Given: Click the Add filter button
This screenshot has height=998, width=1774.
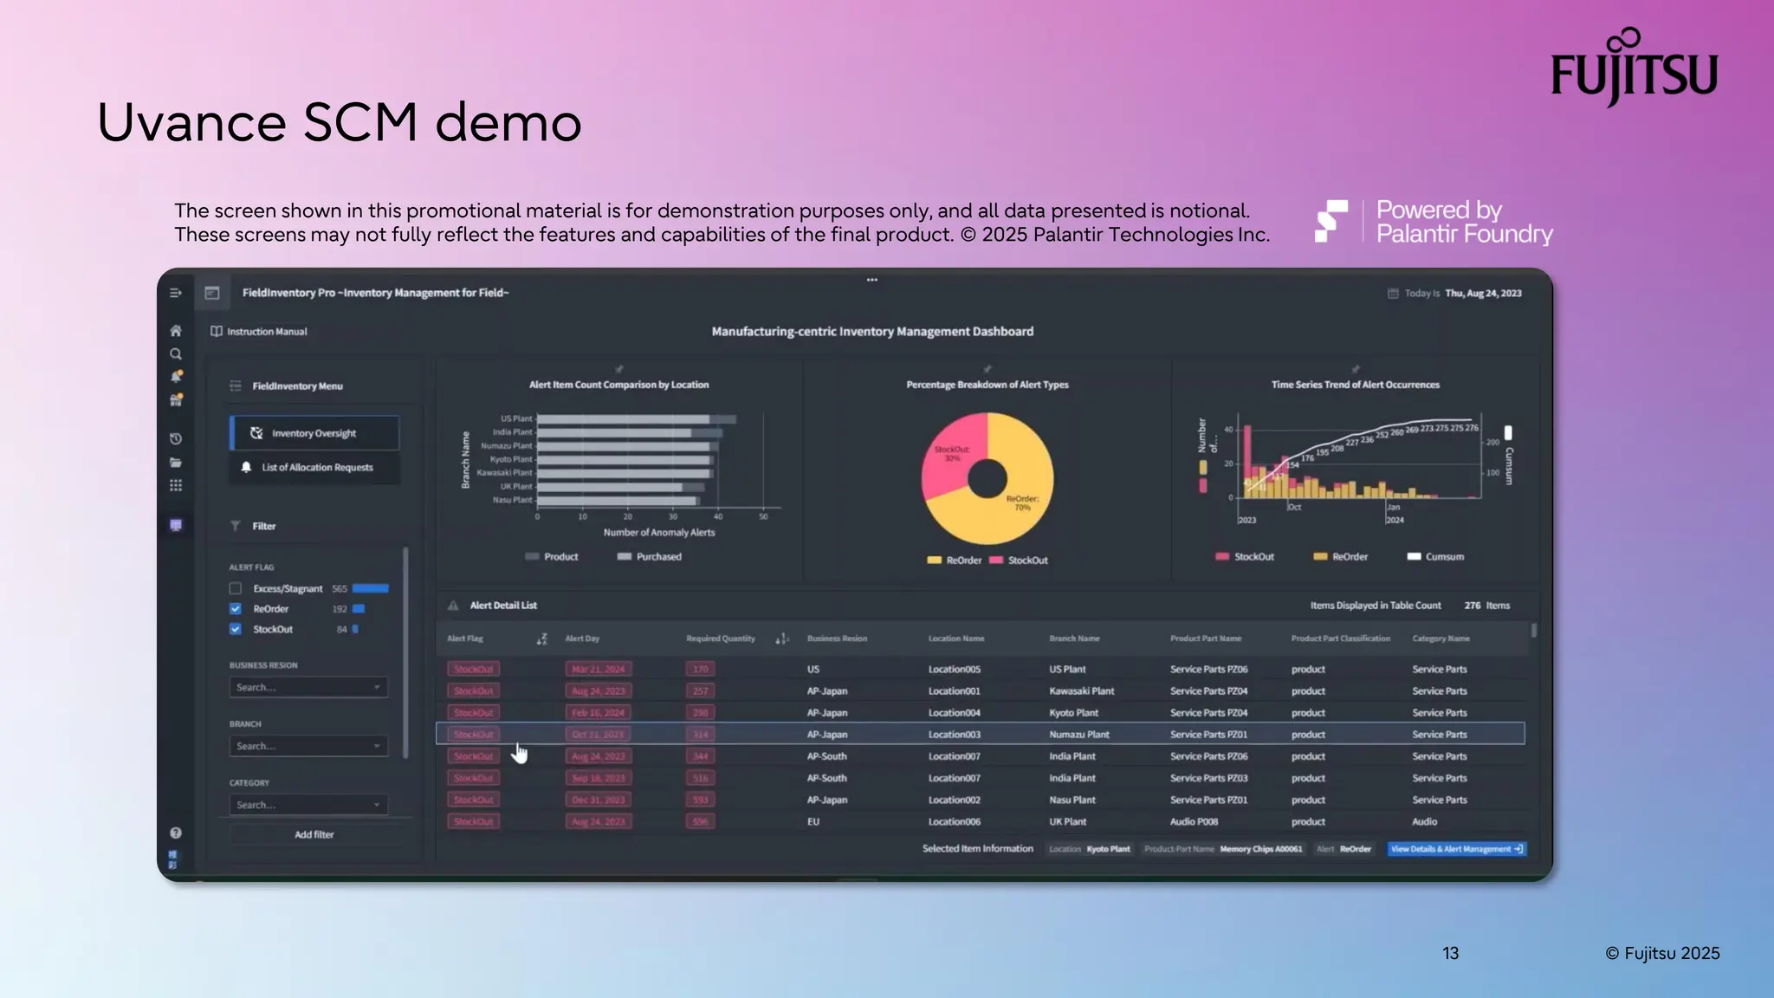Looking at the screenshot, I should click(x=314, y=834).
